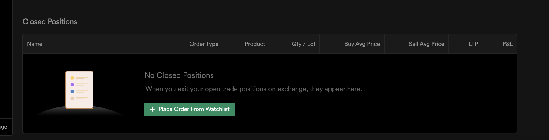Image resolution: width=549 pixels, height=140 pixels.
Task: Select the Product column header
Action: 255,44
